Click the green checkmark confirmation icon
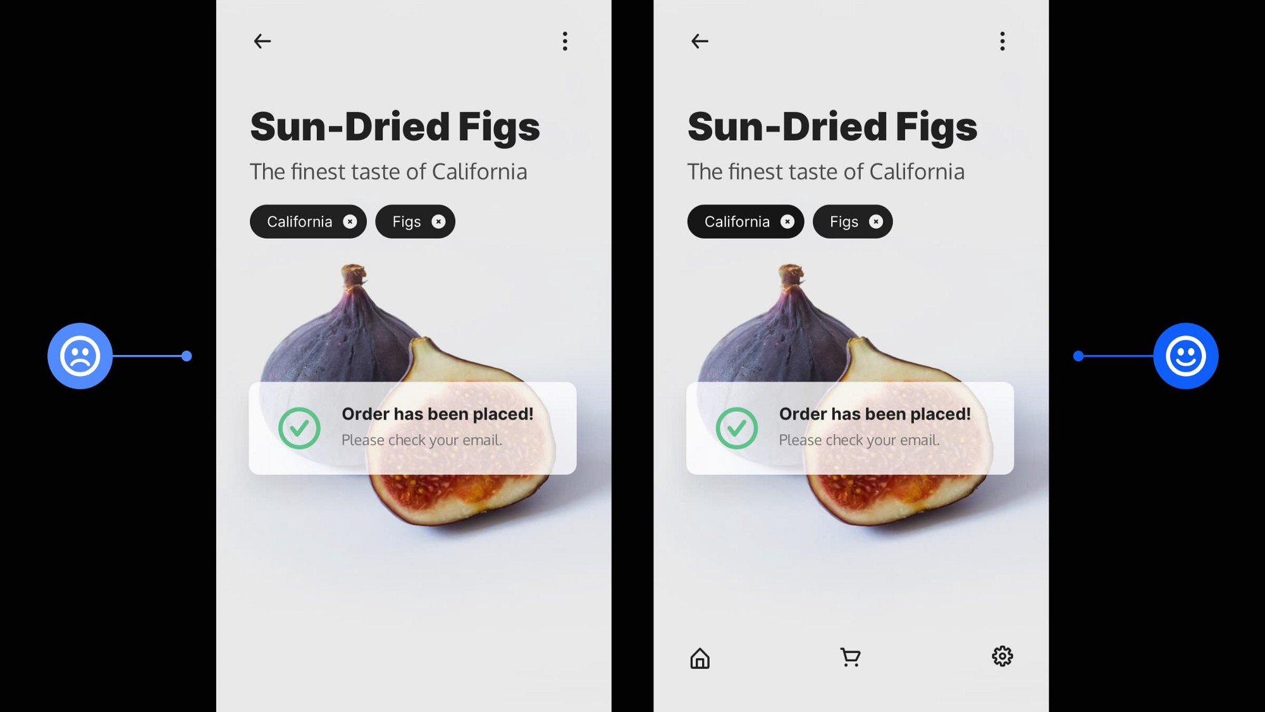 pyautogui.click(x=299, y=427)
